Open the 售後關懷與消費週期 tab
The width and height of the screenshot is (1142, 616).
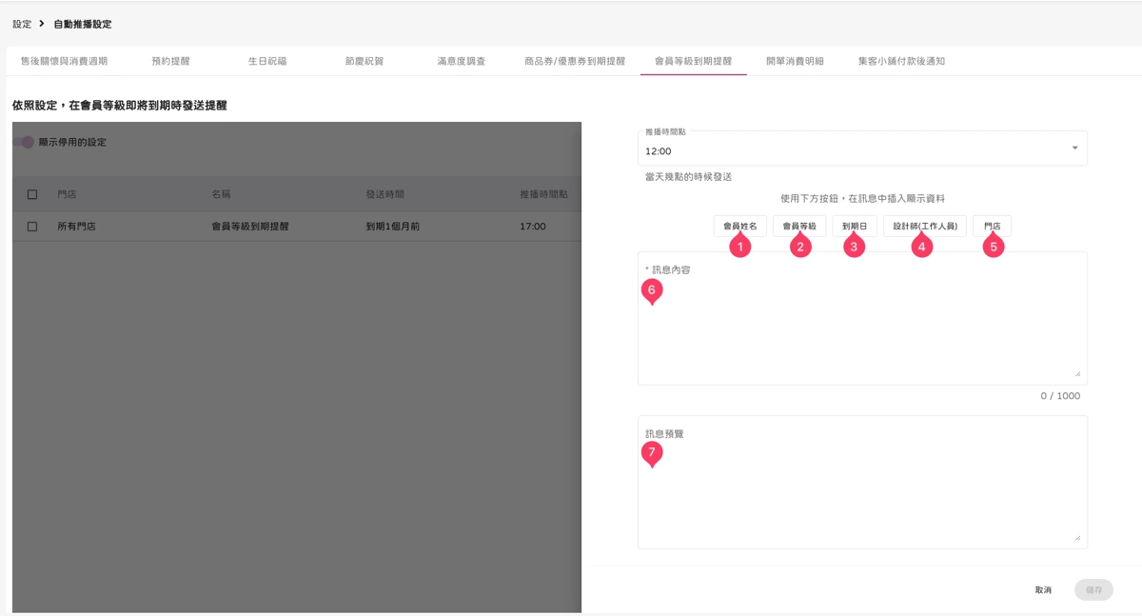64,61
